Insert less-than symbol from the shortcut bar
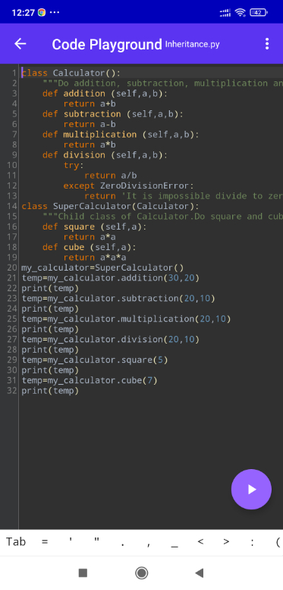This screenshot has height=590, width=283. [200, 542]
